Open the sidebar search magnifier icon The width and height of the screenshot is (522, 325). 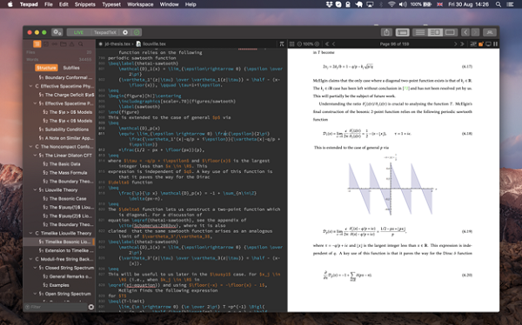coord(81,44)
